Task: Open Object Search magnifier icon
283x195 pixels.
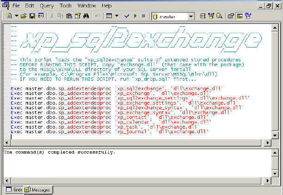Action: pyautogui.click(x=219, y=16)
